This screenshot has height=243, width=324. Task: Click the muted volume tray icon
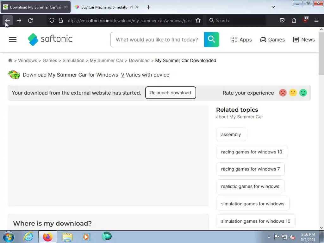292,237
